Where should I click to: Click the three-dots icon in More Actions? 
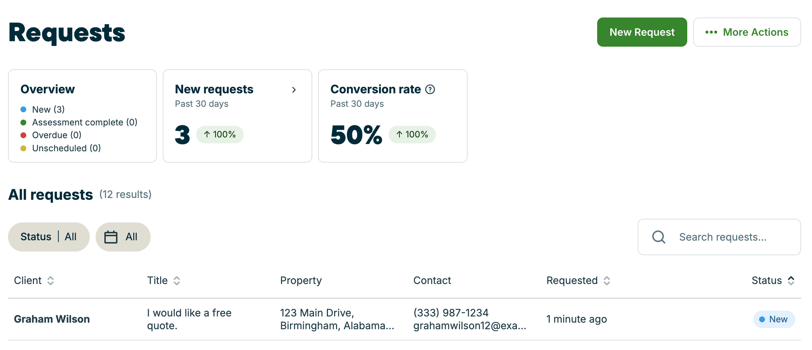click(x=711, y=32)
